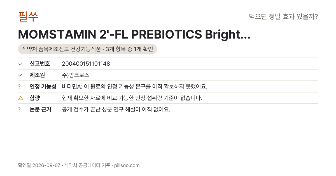Click the 필쑤 brand logo
Image resolution: width=336 pixels, height=176 pixels.
(x=28, y=16)
